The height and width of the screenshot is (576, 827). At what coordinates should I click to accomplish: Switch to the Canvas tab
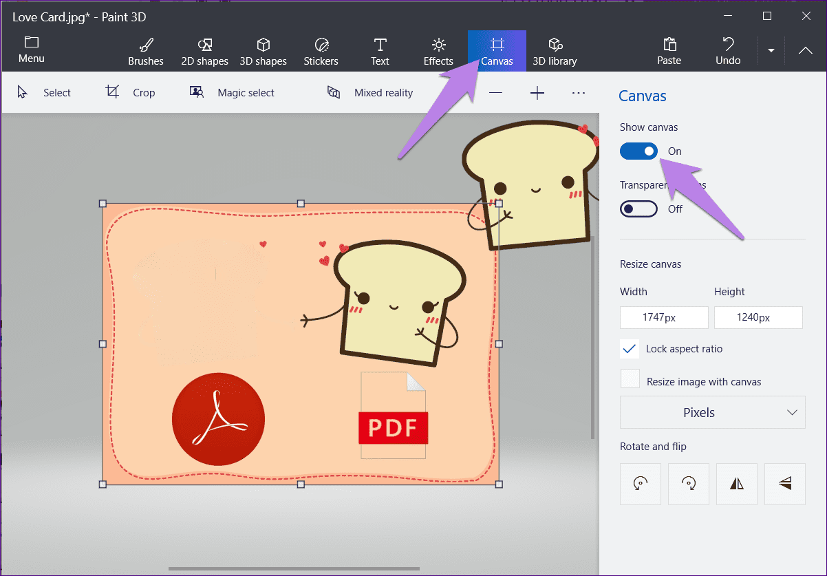pos(497,52)
